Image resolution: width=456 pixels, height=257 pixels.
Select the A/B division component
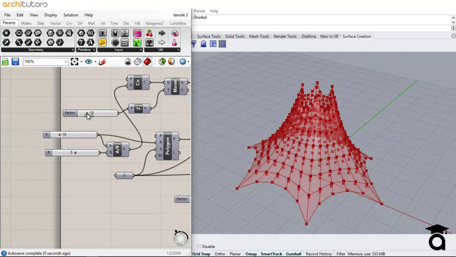click(x=118, y=149)
